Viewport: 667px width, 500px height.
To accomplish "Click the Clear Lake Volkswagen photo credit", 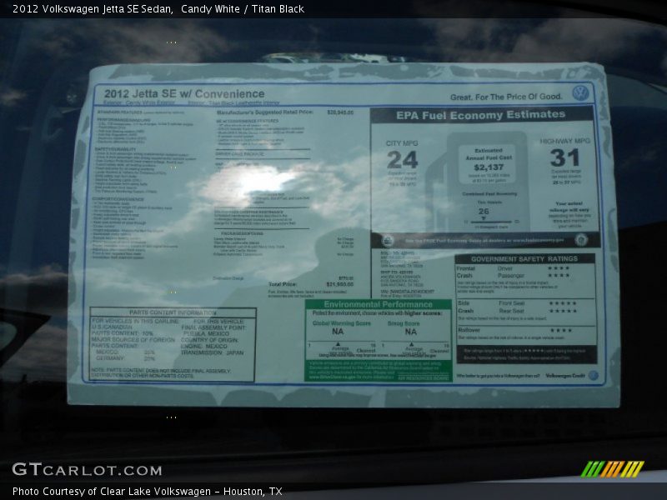I will (148, 492).
